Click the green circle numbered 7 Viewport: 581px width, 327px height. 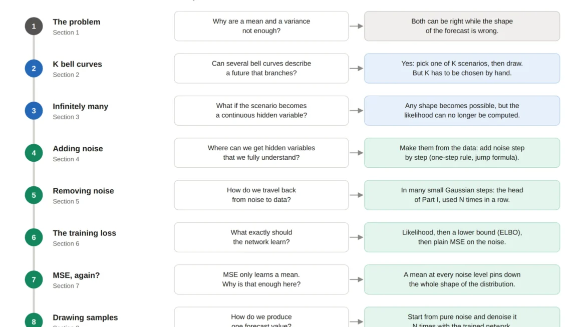[x=34, y=279]
